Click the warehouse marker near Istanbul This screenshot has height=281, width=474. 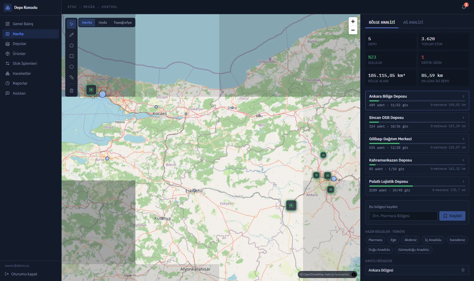[91, 90]
